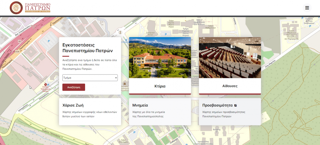320x145 pixels.
Task: Click the University of Patras logo
Action: coord(30,8)
